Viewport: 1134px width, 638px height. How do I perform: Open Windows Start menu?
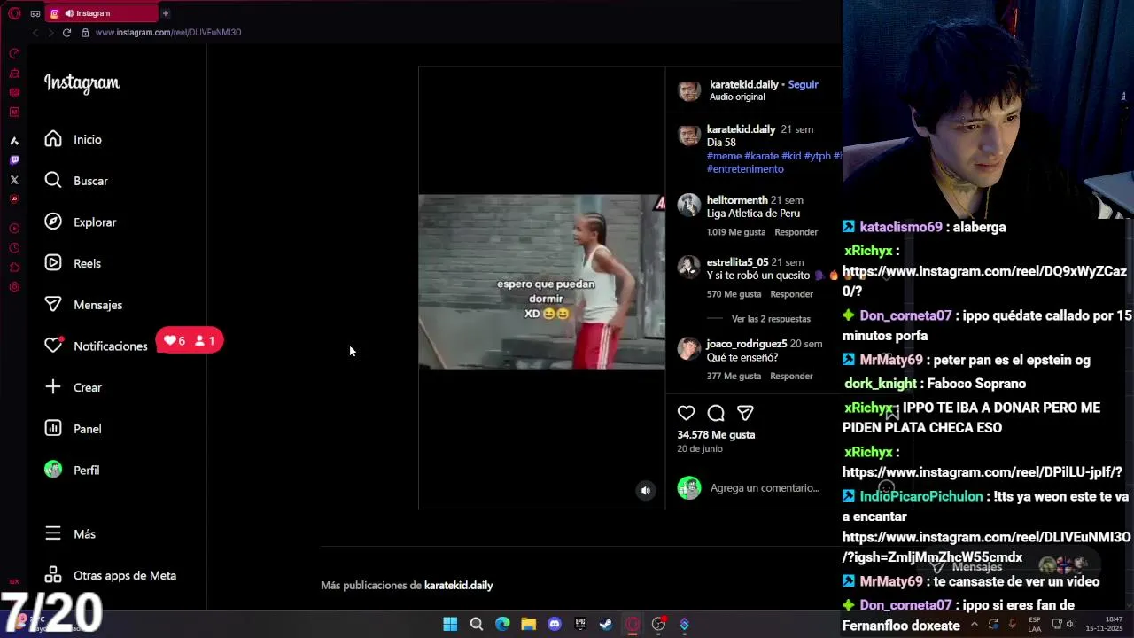point(450,624)
